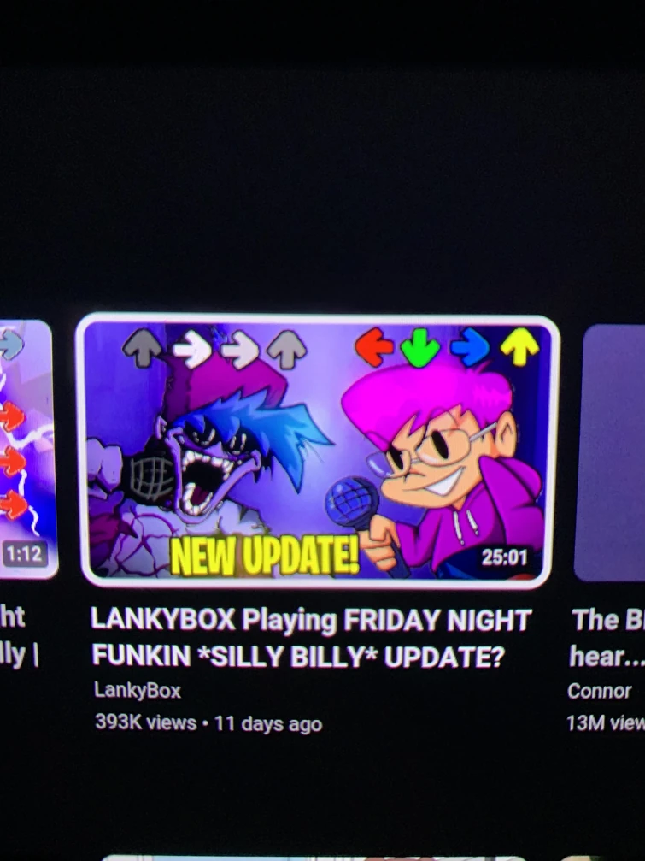Click the blue-haired screaming character
The image size is (645, 861).
[x=214, y=456]
